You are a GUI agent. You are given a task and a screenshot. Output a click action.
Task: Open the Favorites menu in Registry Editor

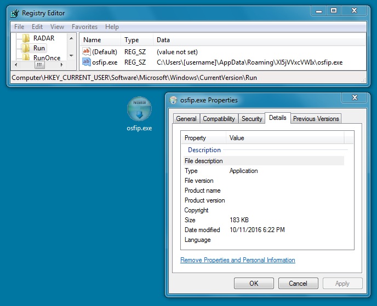coord(84,27)
